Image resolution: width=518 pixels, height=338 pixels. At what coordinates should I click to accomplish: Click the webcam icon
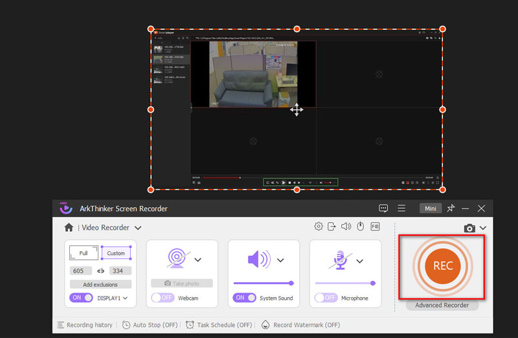[177, 258]
